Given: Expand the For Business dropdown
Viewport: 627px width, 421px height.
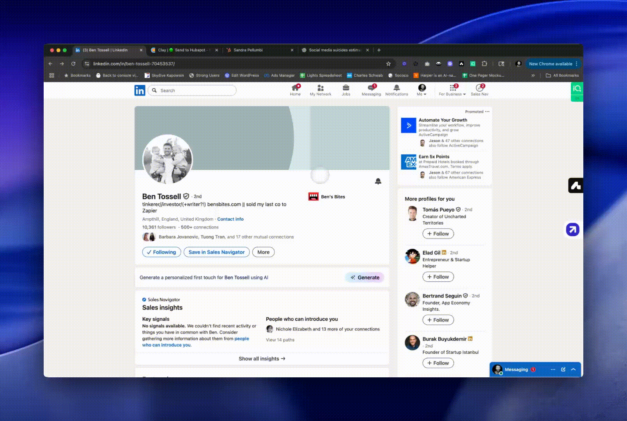Looking at the screenshot, I should pos(452,90).
